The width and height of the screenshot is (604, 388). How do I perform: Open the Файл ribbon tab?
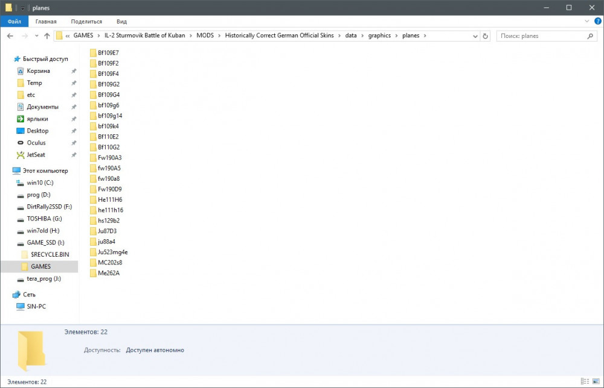(14, 22)
